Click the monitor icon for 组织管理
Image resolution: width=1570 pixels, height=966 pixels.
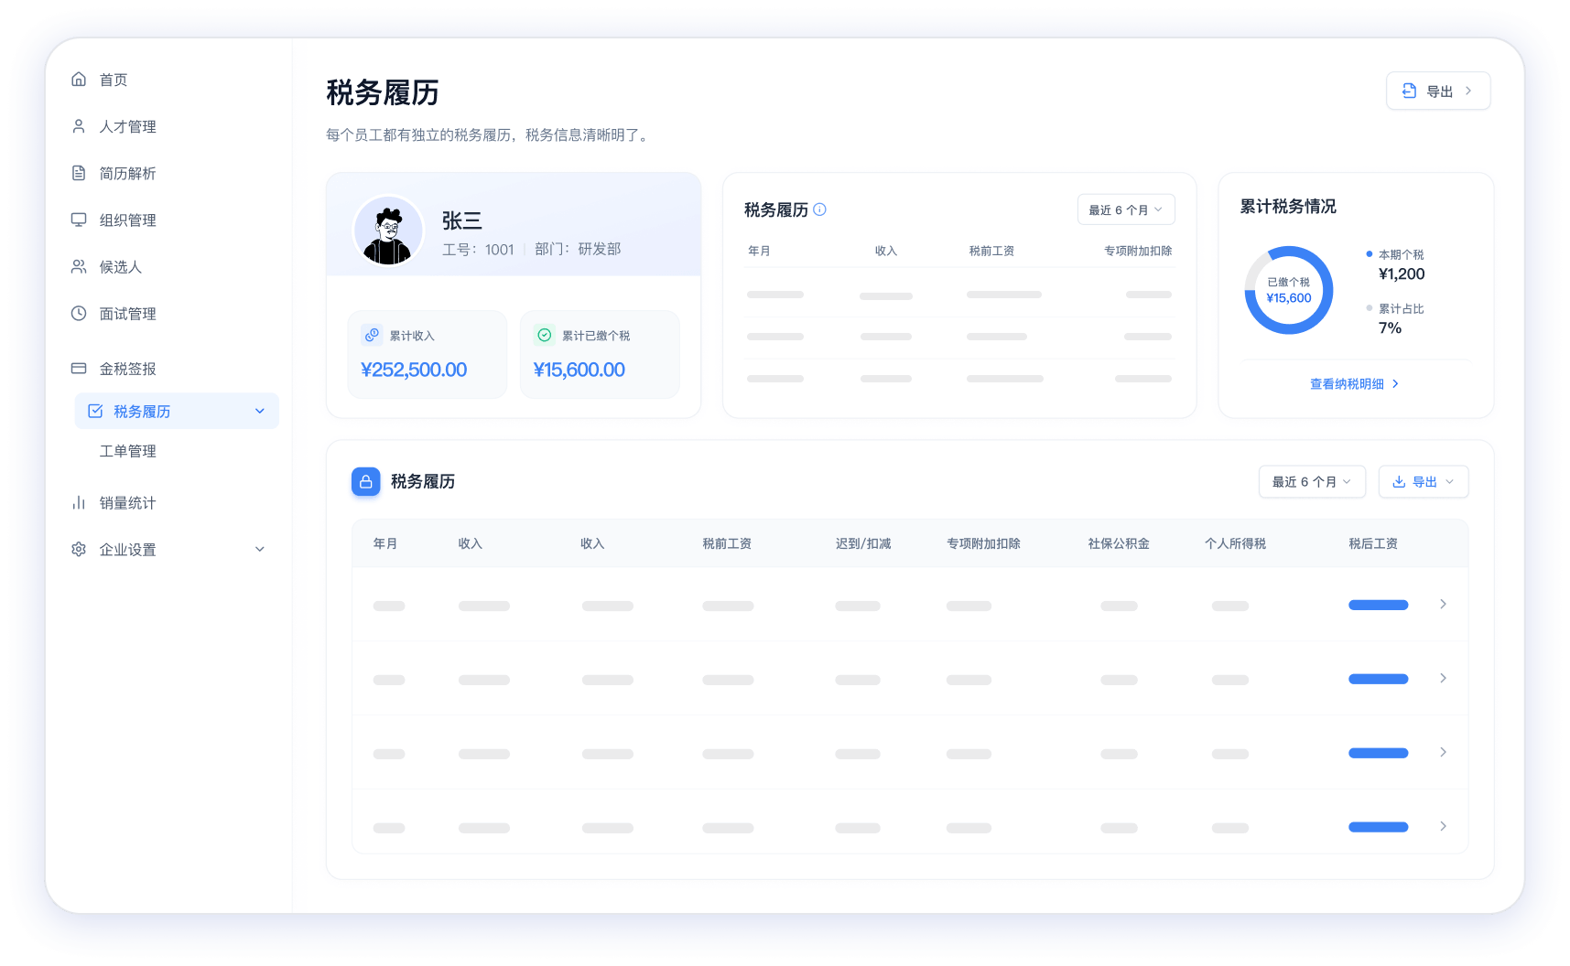(x=79, y=220)
